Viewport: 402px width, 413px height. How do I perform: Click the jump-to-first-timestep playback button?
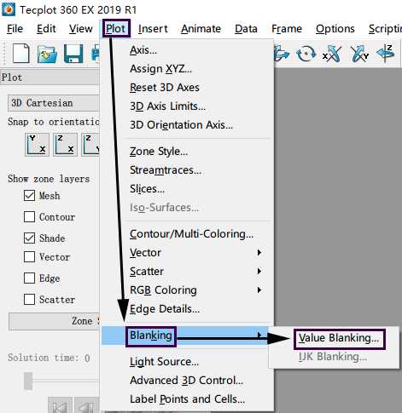pos(60,406)
